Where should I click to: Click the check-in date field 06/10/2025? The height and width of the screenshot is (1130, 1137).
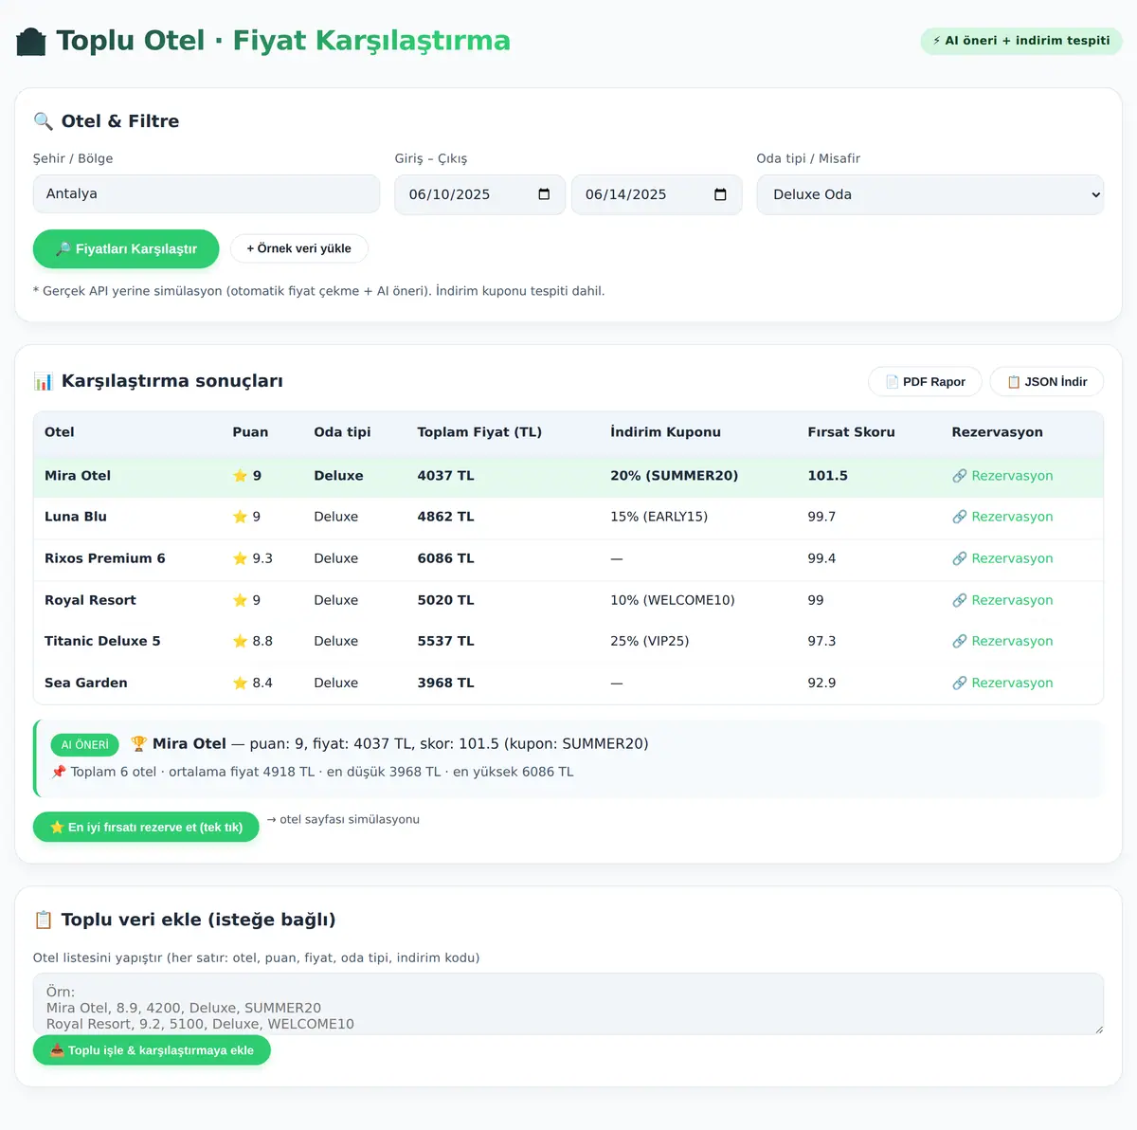(x=479, y=194)
